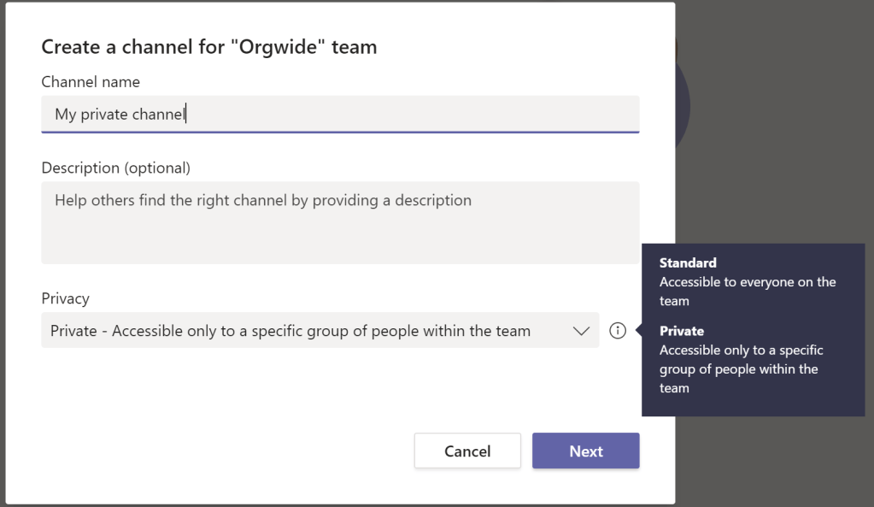Place the cursor after 'My private channel'
Viewport: 874px width, 507px height.
pyautogui.click(x=186, y=114)
